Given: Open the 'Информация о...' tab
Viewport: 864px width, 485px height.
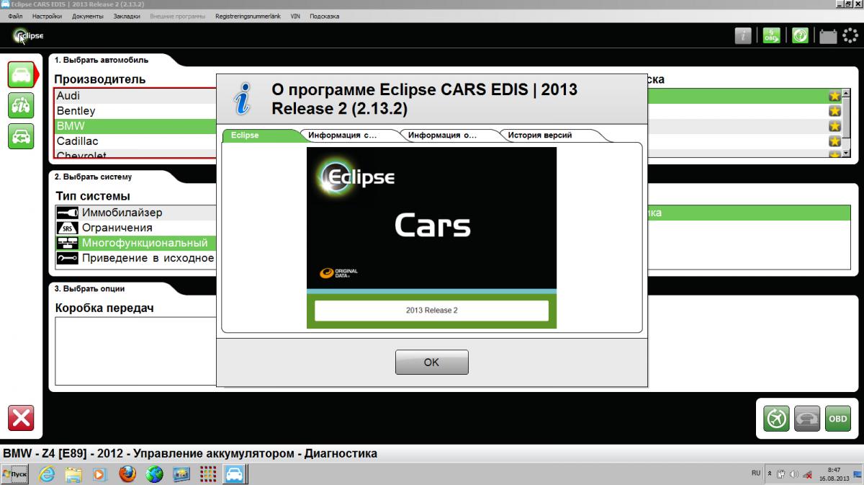Looking at the screenshot, I should [x=443, y=135].
